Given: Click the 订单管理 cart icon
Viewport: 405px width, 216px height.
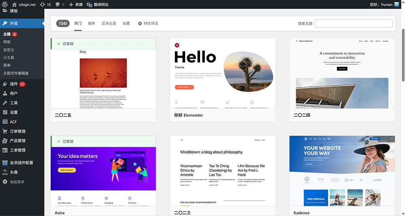Looking at the screenshot, I should (5, 131).
